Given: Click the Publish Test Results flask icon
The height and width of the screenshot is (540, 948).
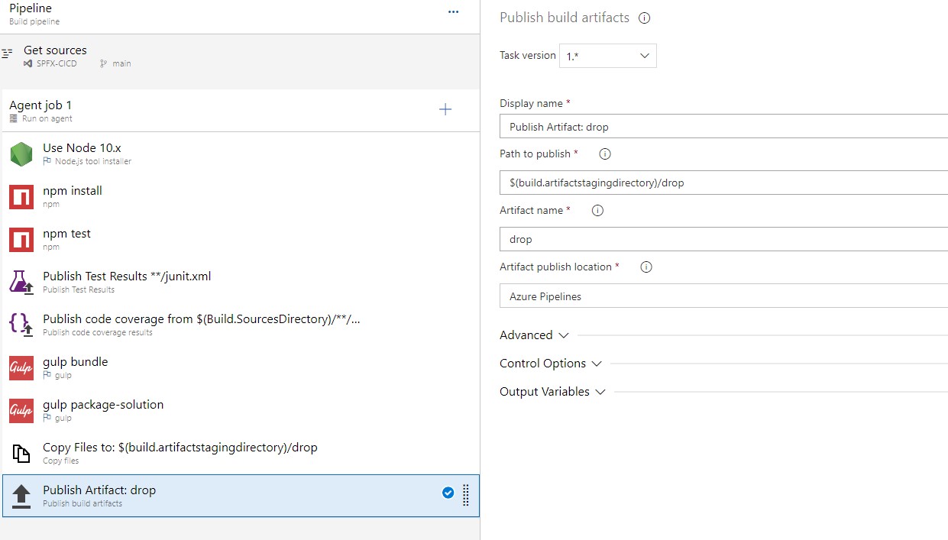Looking at the screenshot, I should point(21,282).
